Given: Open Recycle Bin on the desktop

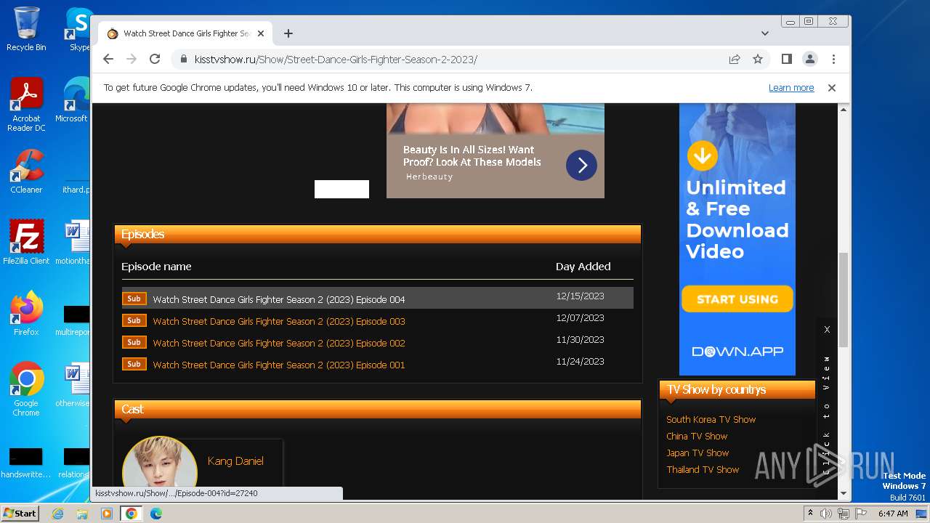Looking at the screenshot, I should point(26,29).
